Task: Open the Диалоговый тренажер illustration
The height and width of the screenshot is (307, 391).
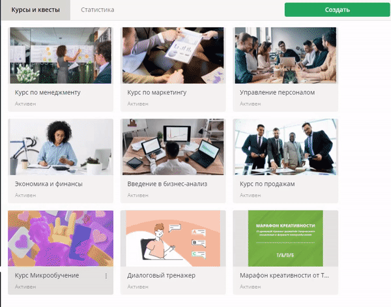Action: click(x=173, y=239)
